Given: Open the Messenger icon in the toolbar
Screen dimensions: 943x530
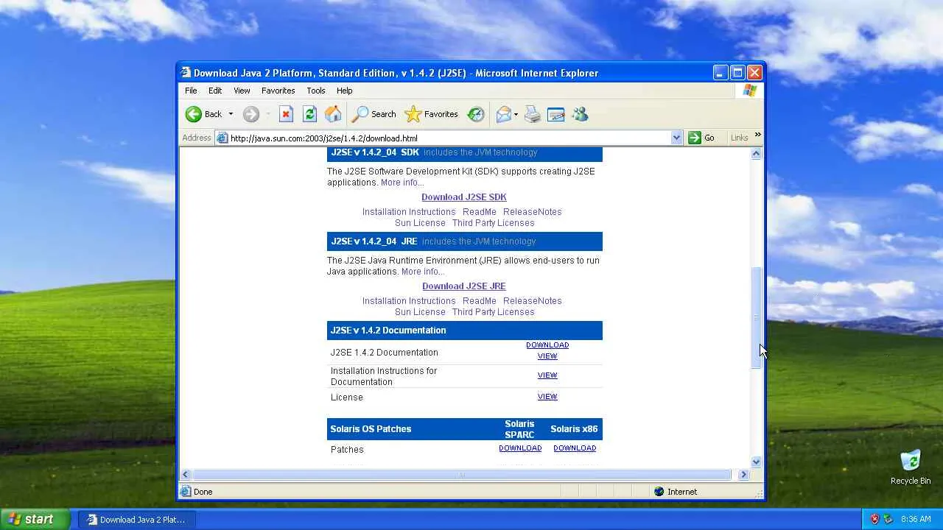Looking at the screenshot, I should 580,114.
